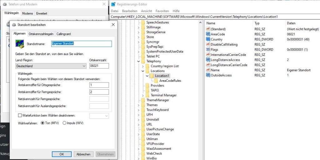Click the AreaCodeRules folder icon
This screenshot has height=160, width=320.
[x=156, y=81]
